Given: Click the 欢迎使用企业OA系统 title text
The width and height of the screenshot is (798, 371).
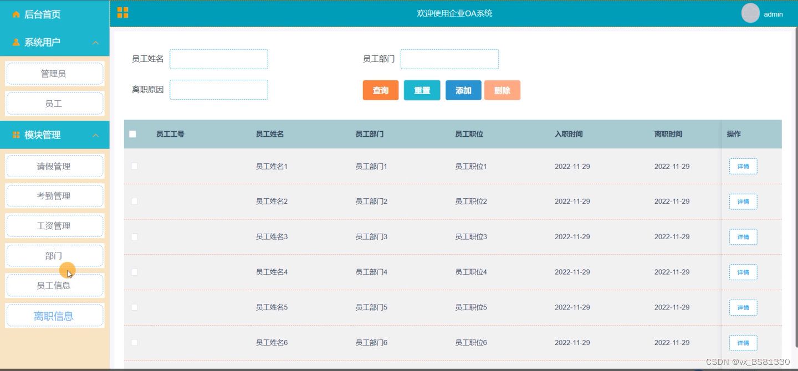Looking at the screenshot, I should (x=454, y=13).
